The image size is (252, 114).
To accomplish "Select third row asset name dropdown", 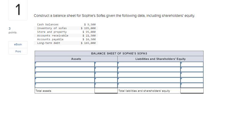I will coord(65,75).
